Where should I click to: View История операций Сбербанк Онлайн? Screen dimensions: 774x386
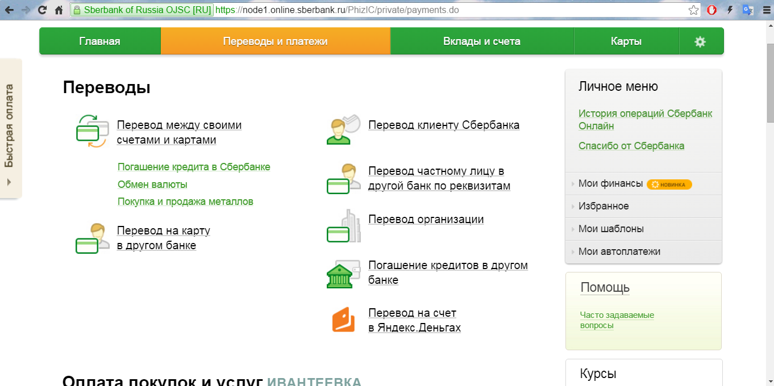click(646, 120)
